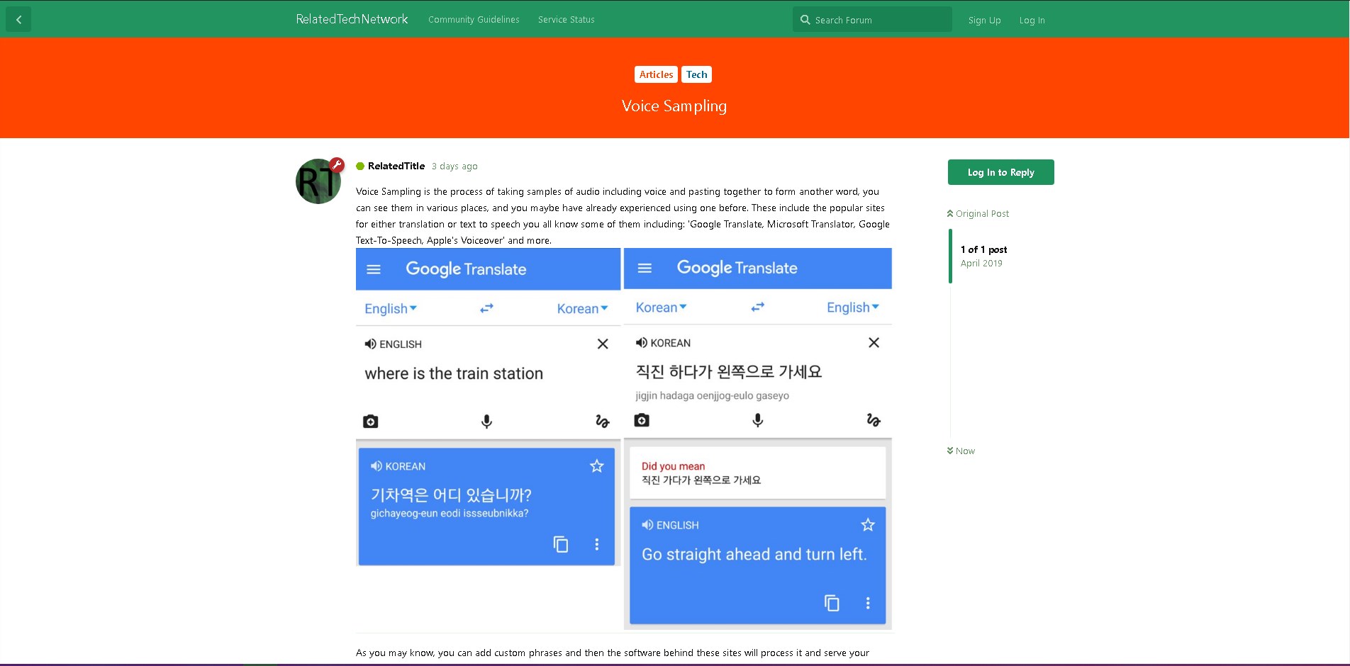Open English source language dropdown
Viewport: 1350px width, 666px height.
pos(391,308)
